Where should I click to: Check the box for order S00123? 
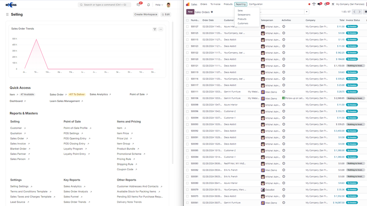187,46
